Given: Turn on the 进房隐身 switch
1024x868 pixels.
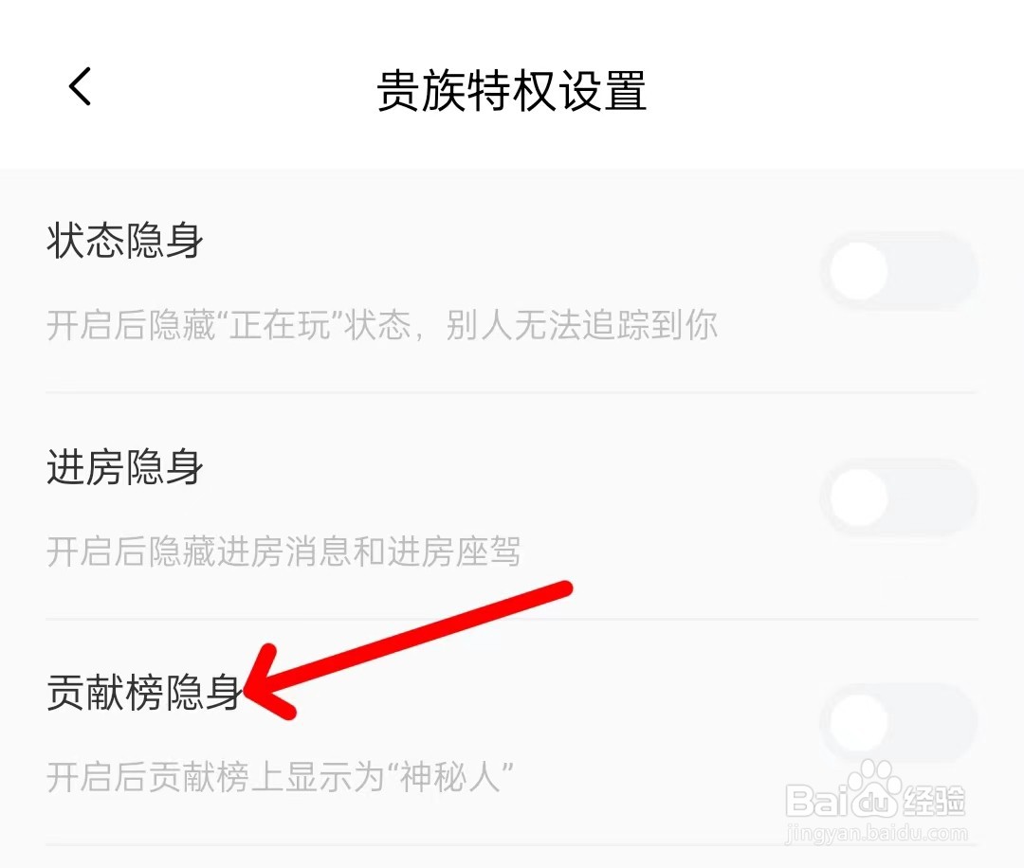Looking at the screenshot, I should click(x=899, y=497).
